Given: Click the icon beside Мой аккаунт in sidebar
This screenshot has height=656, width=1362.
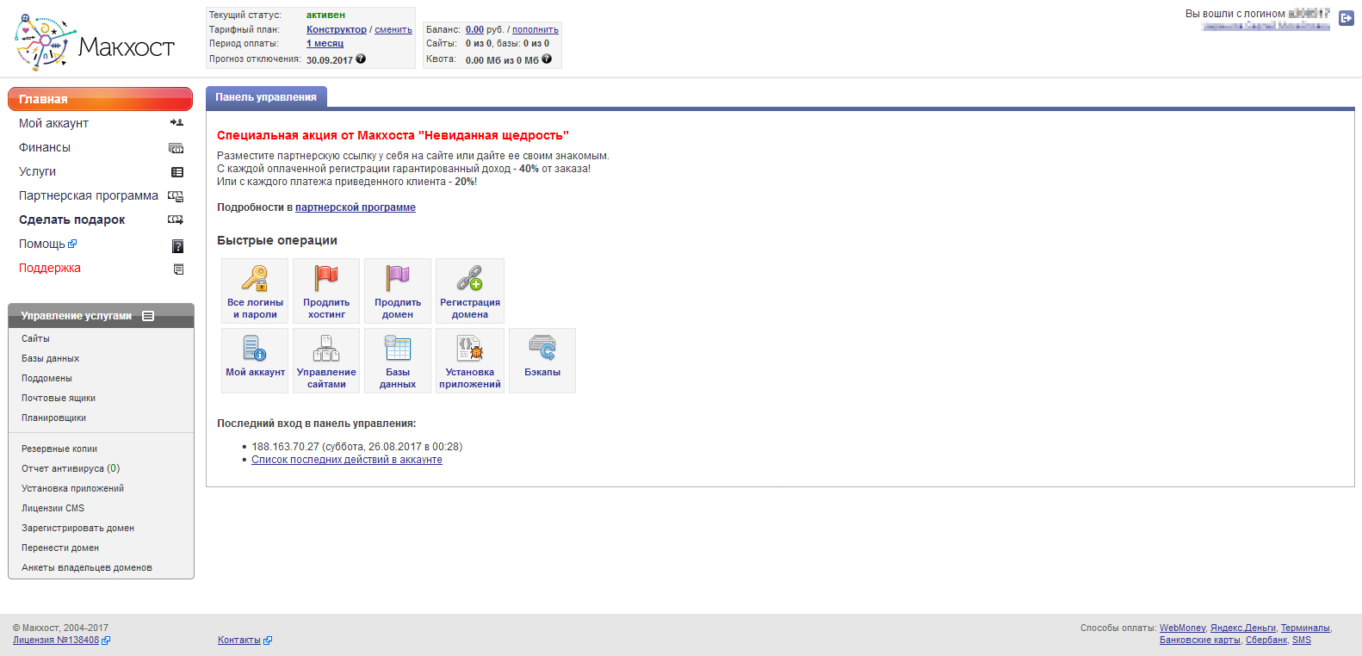Looking at the screenshot, I should [x=176, y=123].
